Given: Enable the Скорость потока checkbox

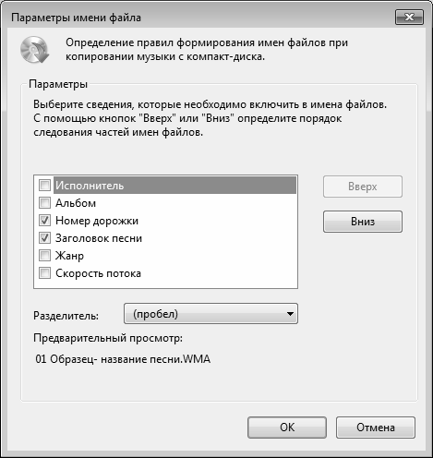Looking at the screenshot, I should (x=44, y=273).
